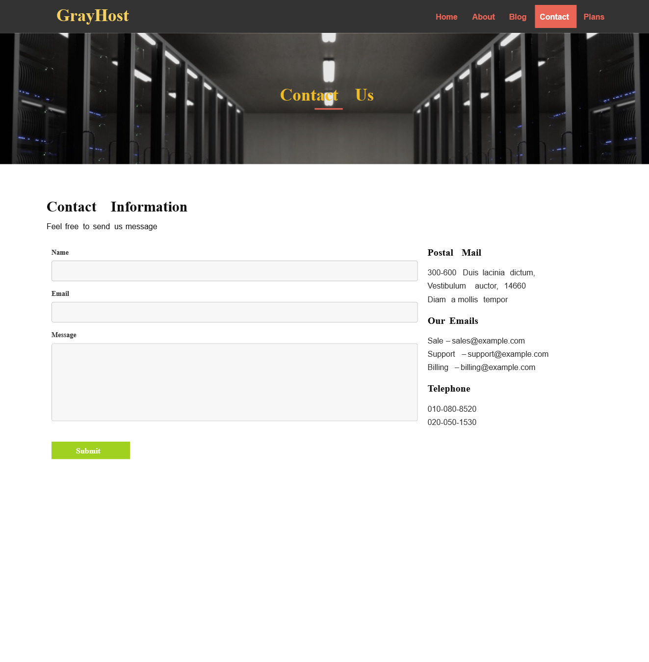Click the Email field label
The height and width of the screenshot is (662, 649).
point(60,294)
